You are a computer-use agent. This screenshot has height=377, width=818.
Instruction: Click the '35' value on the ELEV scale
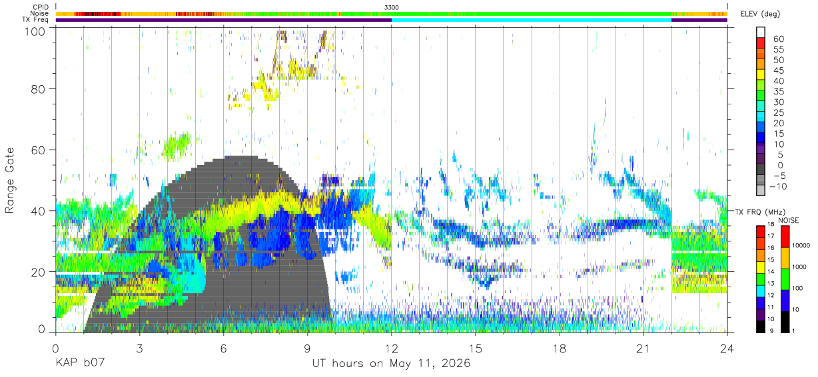(x=779, y=92)
